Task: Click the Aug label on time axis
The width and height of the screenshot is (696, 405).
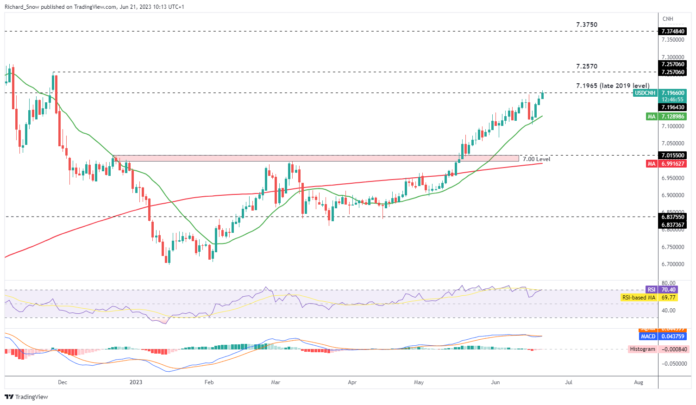Action: (639, 382)
